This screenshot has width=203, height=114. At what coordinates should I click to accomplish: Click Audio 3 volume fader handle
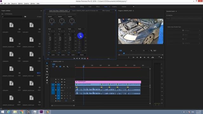click(70, 39)
